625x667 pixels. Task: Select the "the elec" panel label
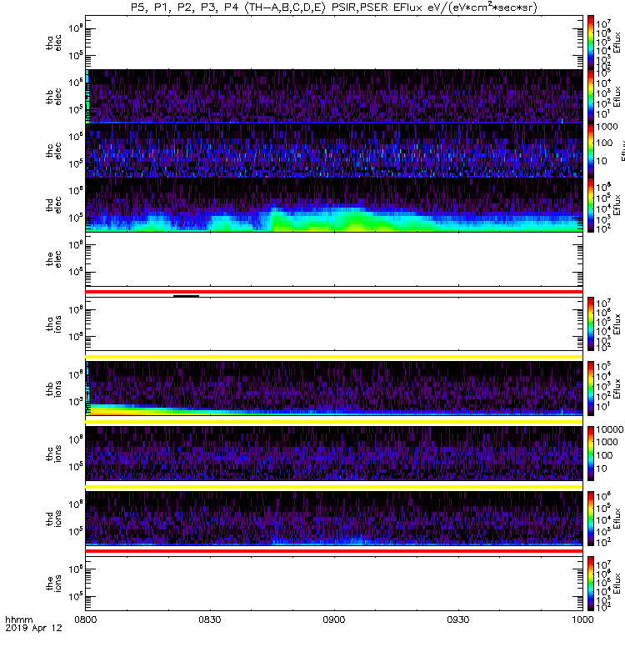click(x=54, y=259)
